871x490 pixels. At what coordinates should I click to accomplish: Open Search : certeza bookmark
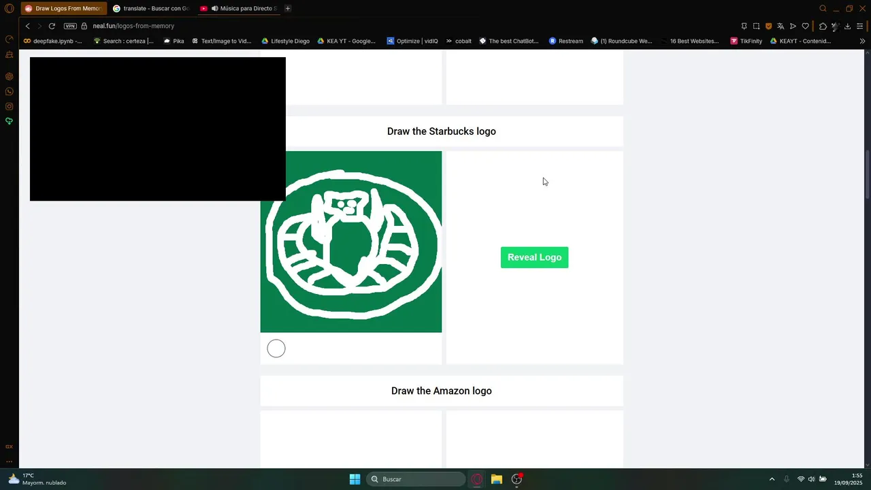[123, 41]
